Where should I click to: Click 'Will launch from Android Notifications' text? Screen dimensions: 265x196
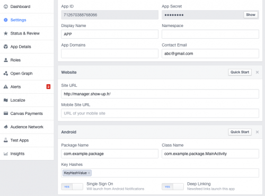tap(116, 189)
